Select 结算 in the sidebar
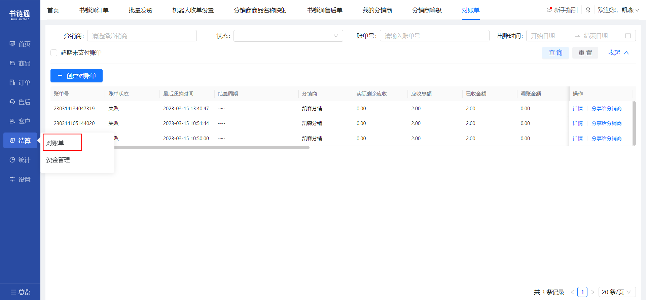This screenshot has height=300, width=646. 20,140
